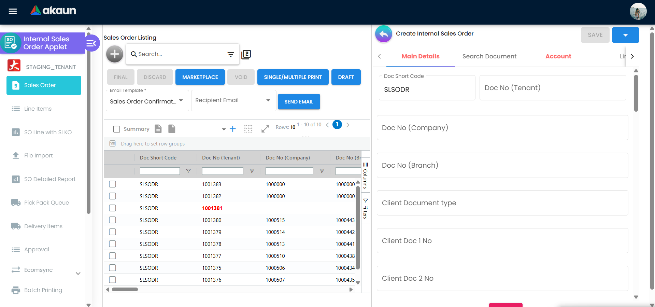Image resolution: width=655 pixels, height=307 pixels.
Task: Click the Doc No (Company) input field
Action: tap(502, 128)
